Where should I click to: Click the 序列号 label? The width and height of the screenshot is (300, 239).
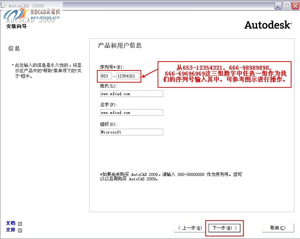tap(112, 67)
